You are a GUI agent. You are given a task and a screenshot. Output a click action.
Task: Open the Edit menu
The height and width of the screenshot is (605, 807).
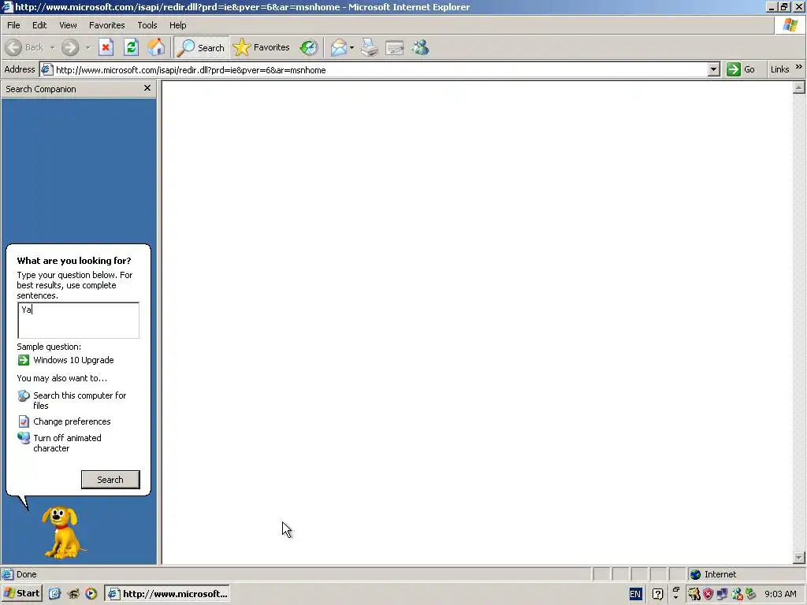click(x=39, y=25)
